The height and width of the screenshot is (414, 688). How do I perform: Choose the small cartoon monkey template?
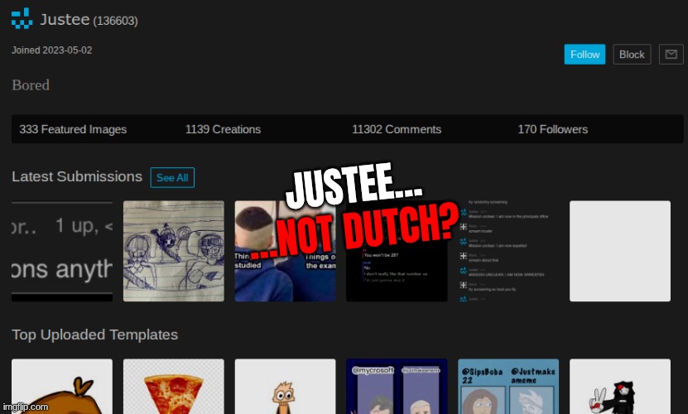pos(285,387)
